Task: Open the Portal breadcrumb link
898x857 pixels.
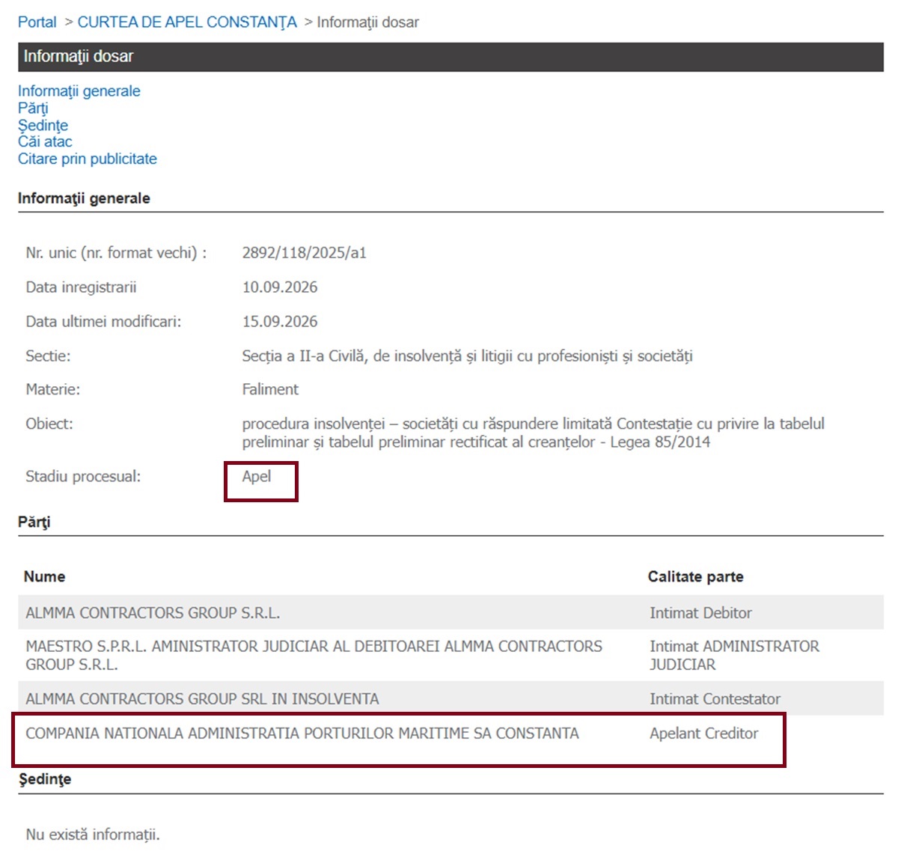Action: tap(37, 22)
